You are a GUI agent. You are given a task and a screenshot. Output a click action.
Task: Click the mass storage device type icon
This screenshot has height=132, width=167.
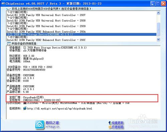[25, 50]
